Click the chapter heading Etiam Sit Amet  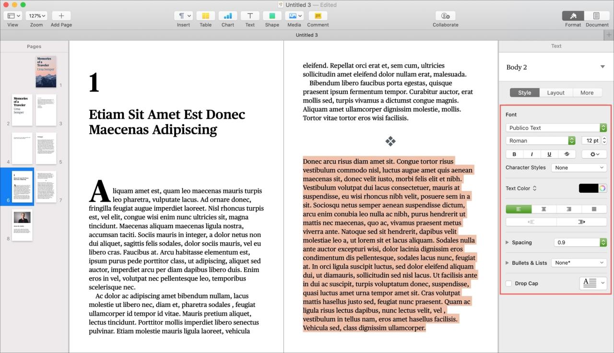click(x=167, y=122)
